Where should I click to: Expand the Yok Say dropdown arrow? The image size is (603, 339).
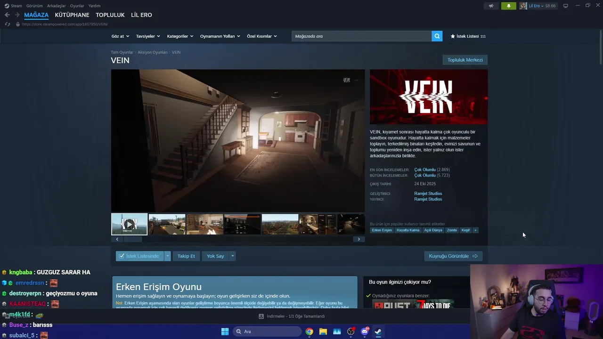coord(232,256)
